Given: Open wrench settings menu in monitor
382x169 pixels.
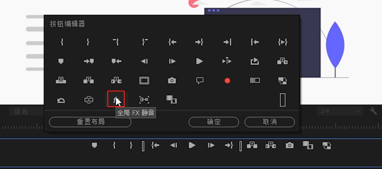Looking at the screenshot, I should click(x=373, y=111).
